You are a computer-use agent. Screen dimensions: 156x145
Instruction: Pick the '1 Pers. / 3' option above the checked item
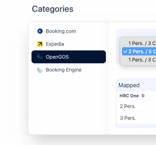(139, 43)
